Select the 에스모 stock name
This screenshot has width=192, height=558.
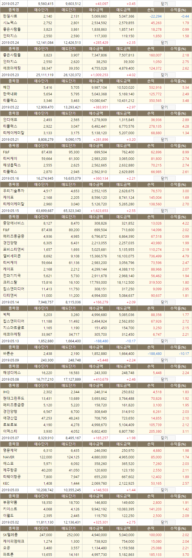(x=8, y=464)
